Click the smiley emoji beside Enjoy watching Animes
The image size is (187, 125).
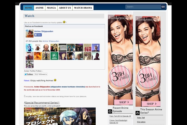[x=55, y=80]
